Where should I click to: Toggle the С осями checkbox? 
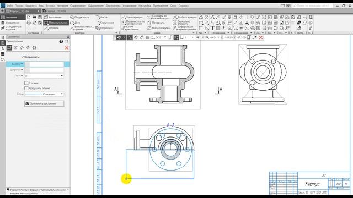(x=26, y=83)
